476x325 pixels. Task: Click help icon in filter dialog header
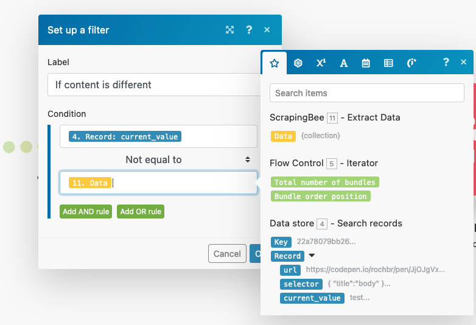249,30
